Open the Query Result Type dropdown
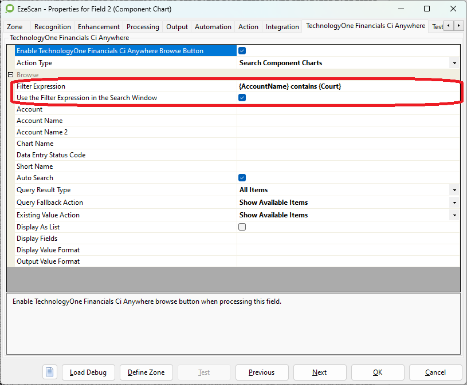 pyautogui.click(x=454, y=190)
